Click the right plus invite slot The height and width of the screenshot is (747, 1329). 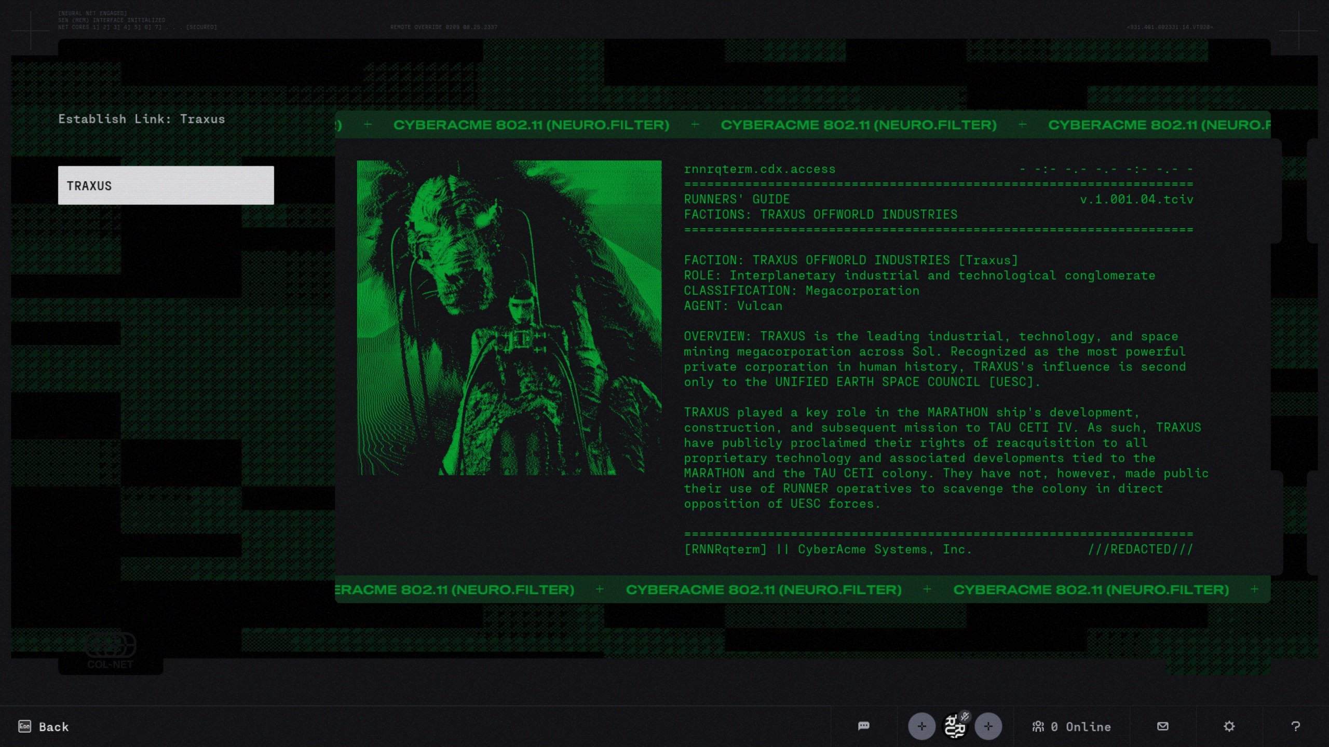coord(988,726)
